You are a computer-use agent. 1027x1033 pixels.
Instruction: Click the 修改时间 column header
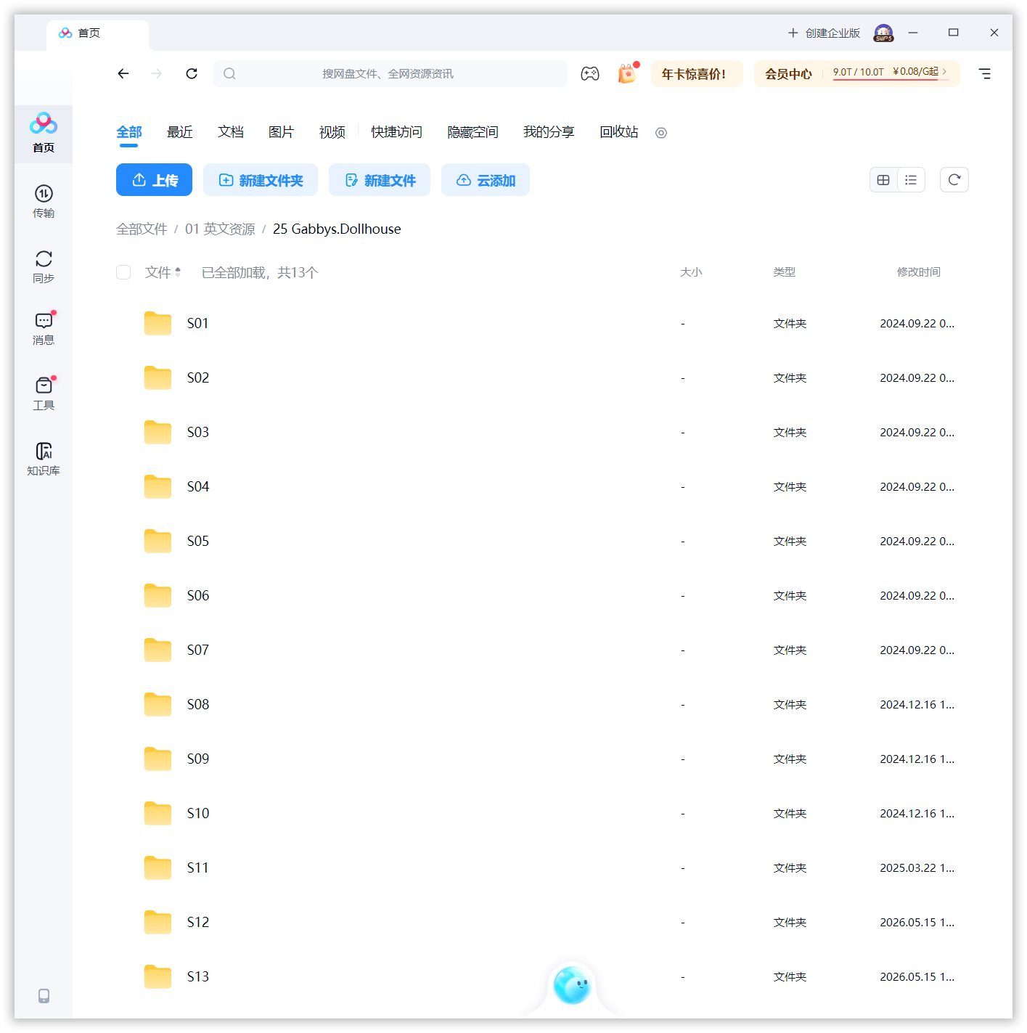pos(918,272)
